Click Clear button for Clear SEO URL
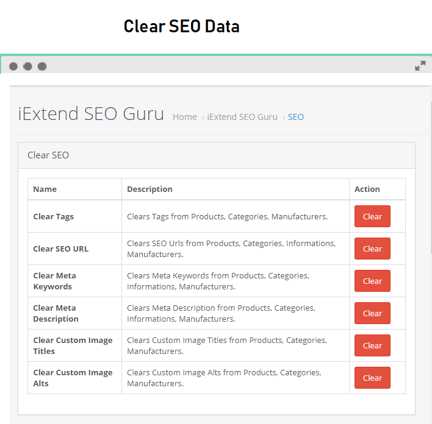 (372, 249)
